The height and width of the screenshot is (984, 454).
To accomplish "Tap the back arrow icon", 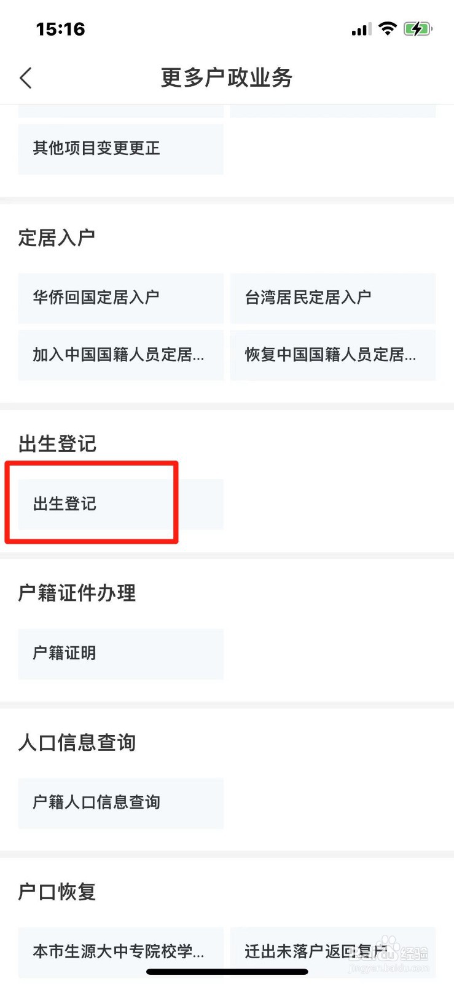I will click(x=26, y=78).
